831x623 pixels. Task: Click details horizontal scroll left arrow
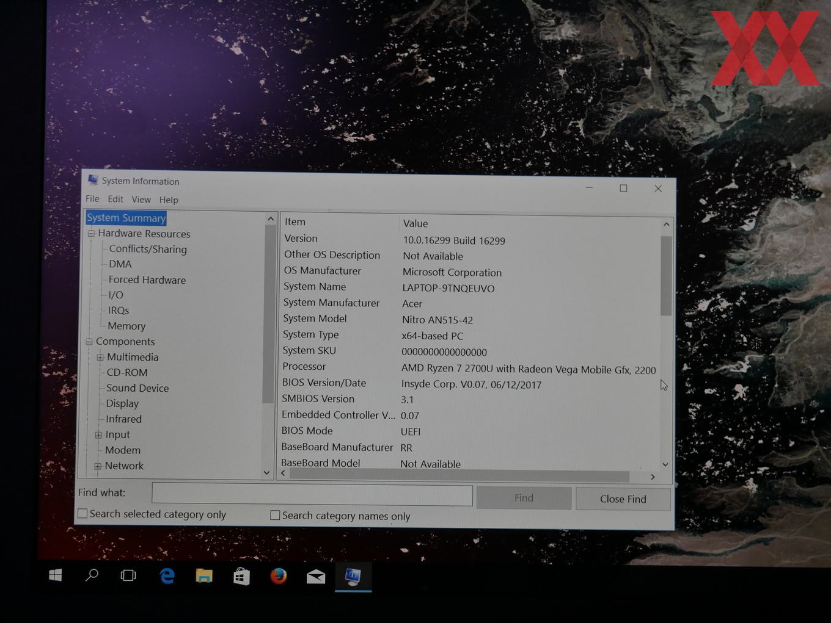[x=283, y=473]
